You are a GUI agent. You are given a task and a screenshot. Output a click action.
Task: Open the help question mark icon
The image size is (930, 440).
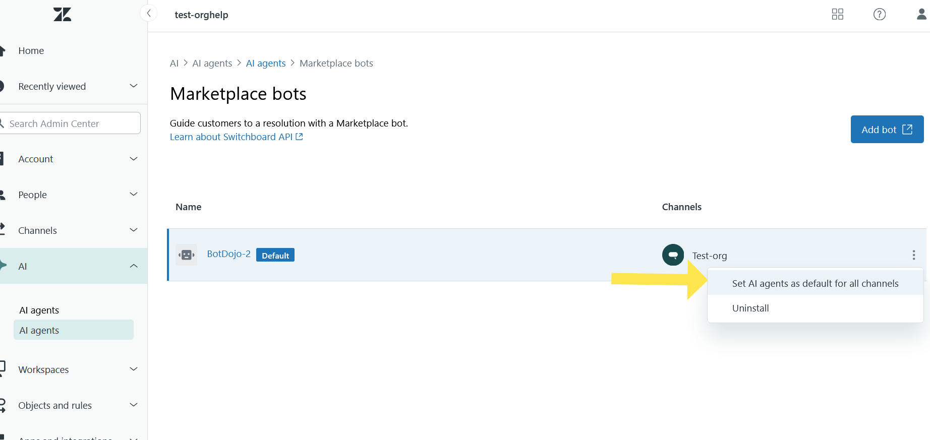(879, 14)
